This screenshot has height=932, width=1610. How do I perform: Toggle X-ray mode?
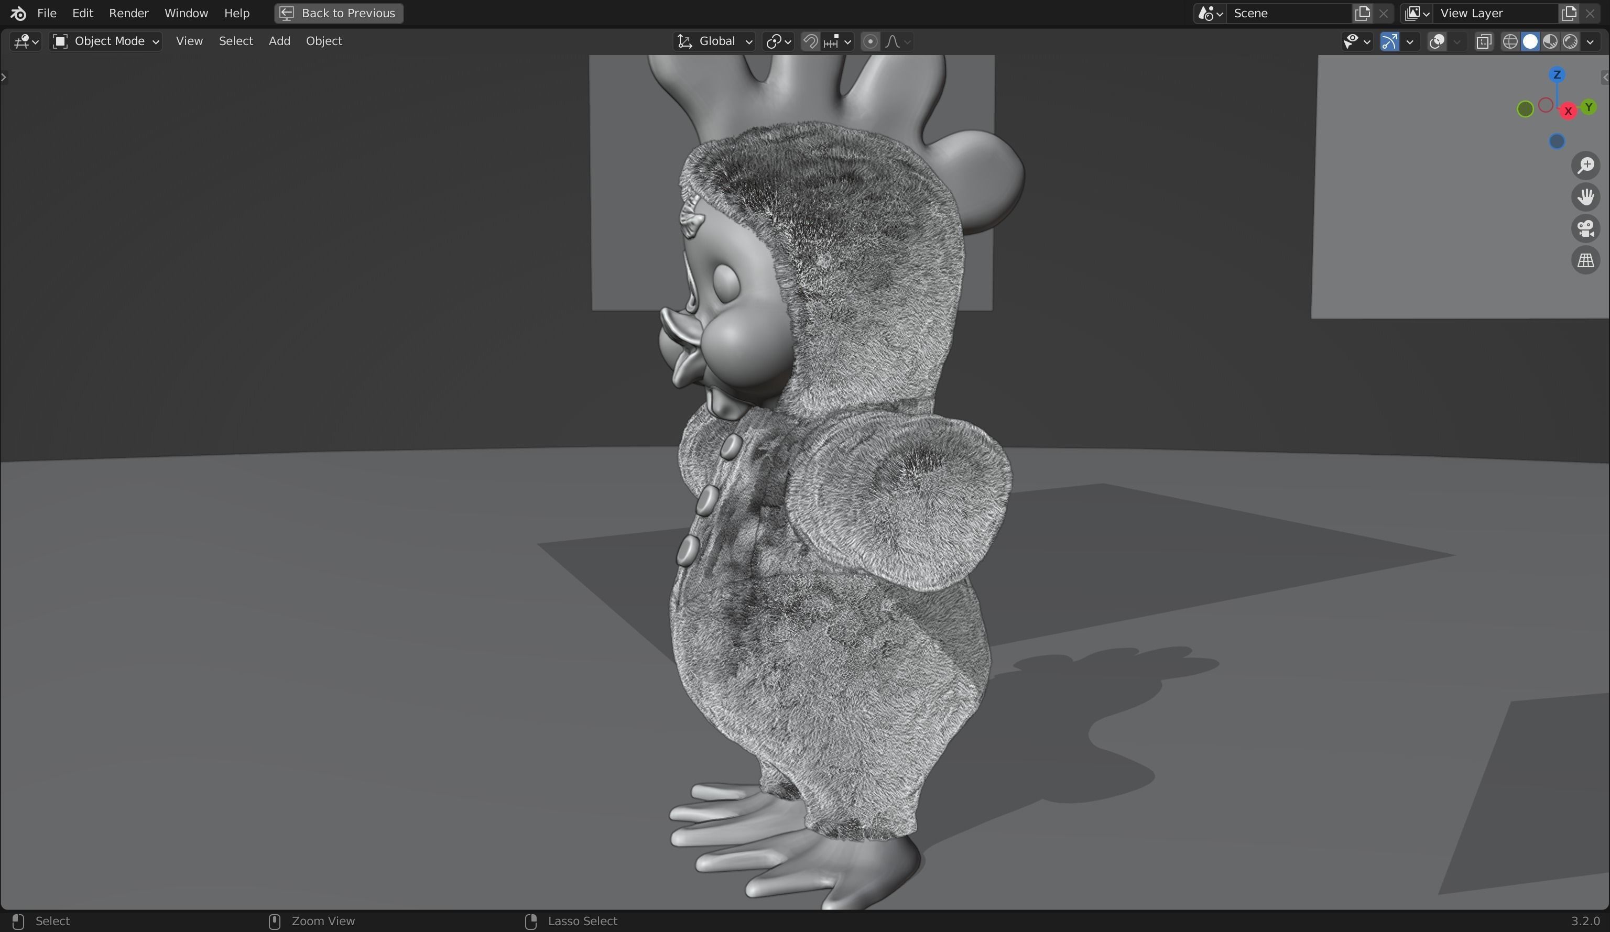click(x=1484, y=41)
